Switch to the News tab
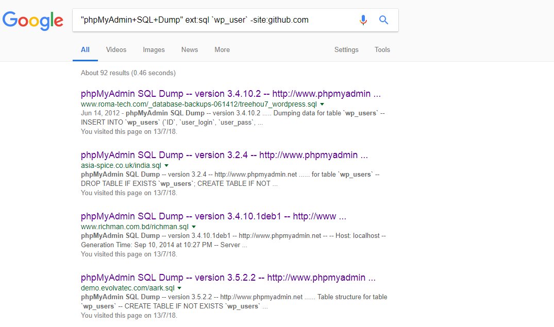 pyautogui.click(x=190, y=50)
